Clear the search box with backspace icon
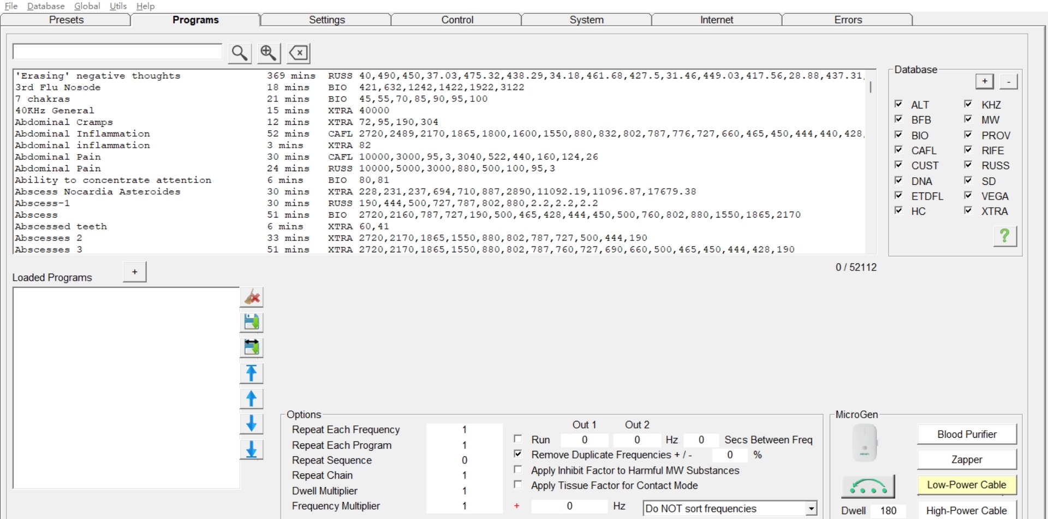This screenshot has height=519, width=1048. pyautogui.click(x=299, y=53)
